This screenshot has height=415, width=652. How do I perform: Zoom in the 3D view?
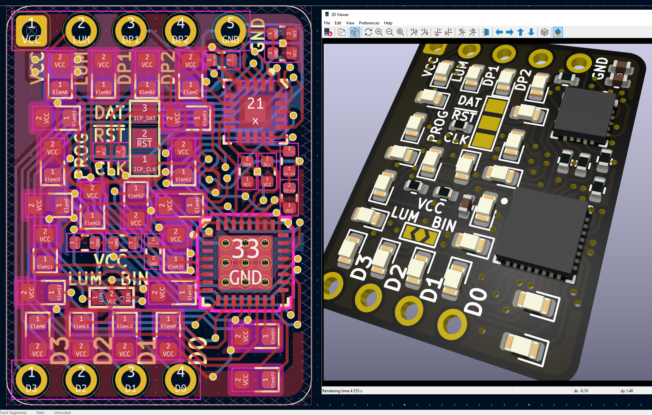click(x=379, y=32)
